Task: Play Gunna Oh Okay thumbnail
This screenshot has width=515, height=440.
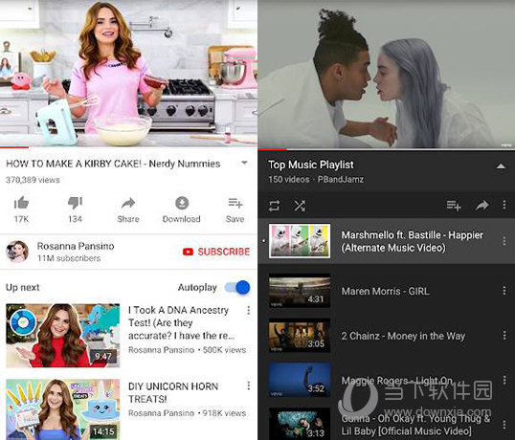Action: tap(300, 424)
